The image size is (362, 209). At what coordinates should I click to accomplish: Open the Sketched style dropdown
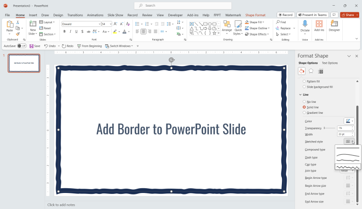tap(349, 142)
